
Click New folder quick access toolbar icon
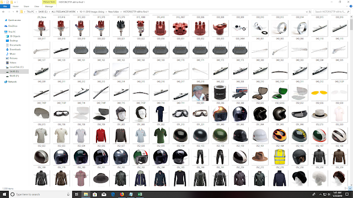point(12,2)
